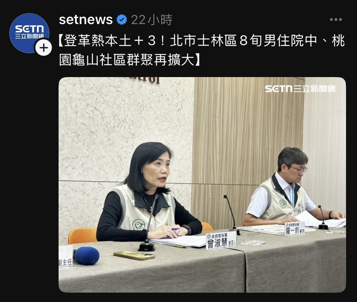
Task: Open the SETN profile avatar
Action: [x=29, y=33]
